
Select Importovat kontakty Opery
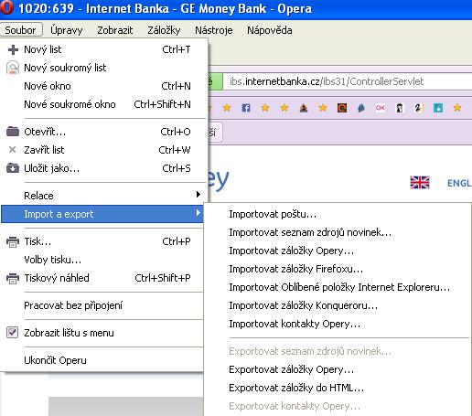[338, 324]
